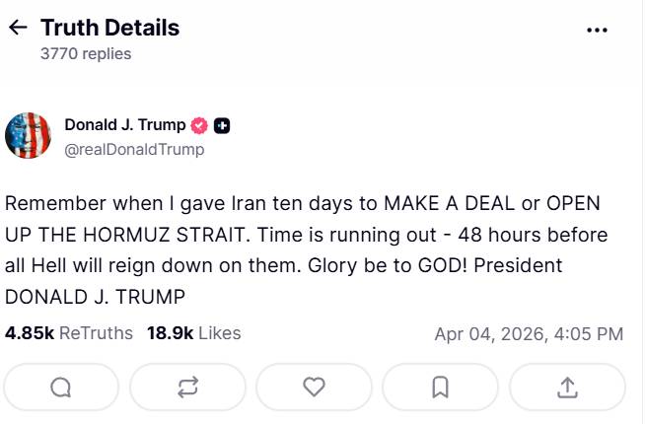646x424 pixels.
Task: View the 4.85k ReTruths list
Action: pyautogui.click(x=69, y=333)
